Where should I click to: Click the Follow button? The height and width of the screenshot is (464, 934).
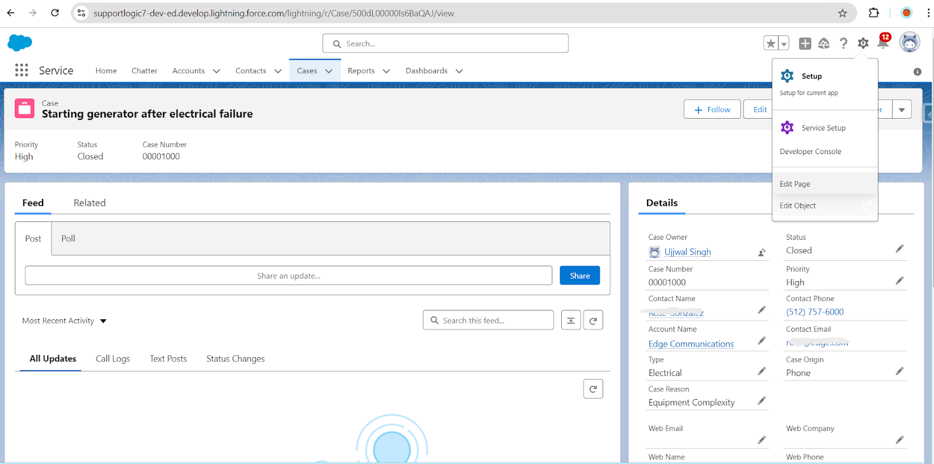712,109
